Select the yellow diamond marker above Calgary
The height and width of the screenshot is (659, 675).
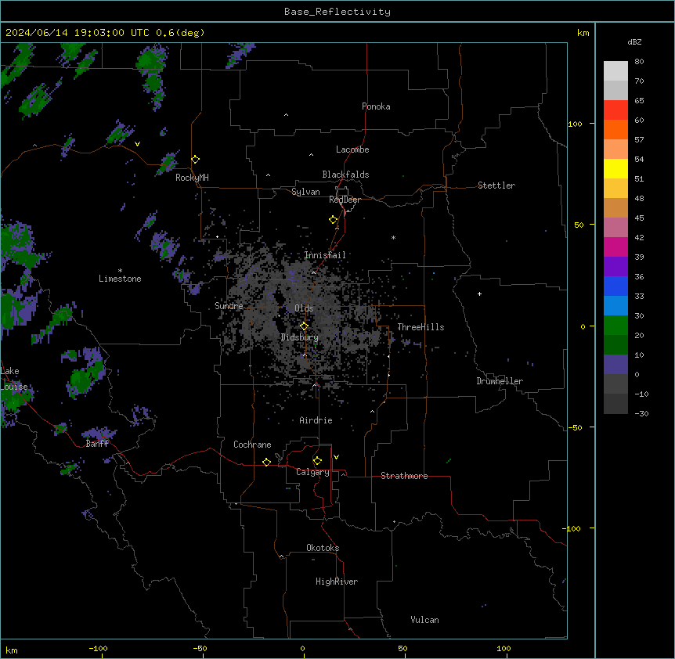tap(317, 461)
